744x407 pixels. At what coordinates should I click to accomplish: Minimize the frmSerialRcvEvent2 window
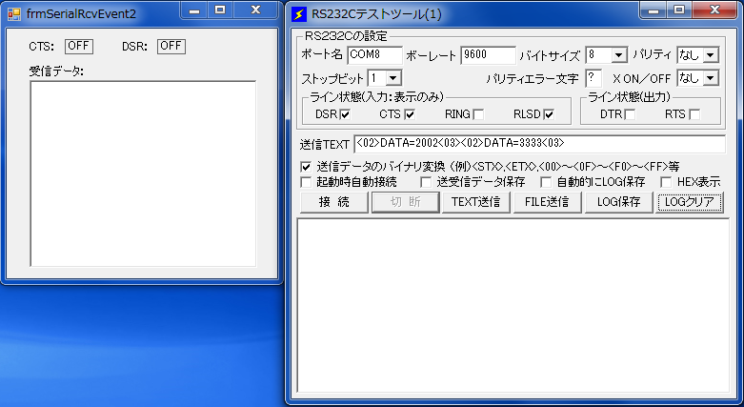(x=194, y=10)
